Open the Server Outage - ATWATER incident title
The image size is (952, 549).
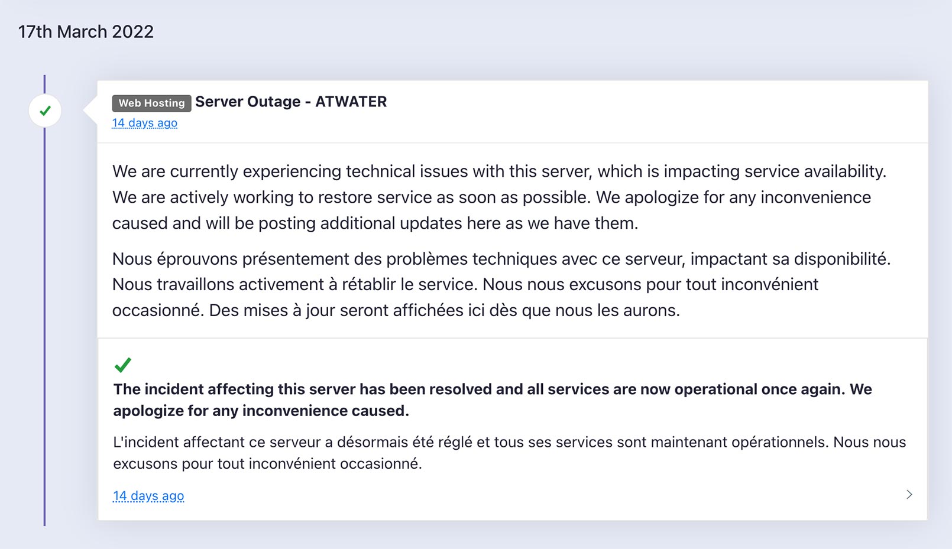(291, 102)
